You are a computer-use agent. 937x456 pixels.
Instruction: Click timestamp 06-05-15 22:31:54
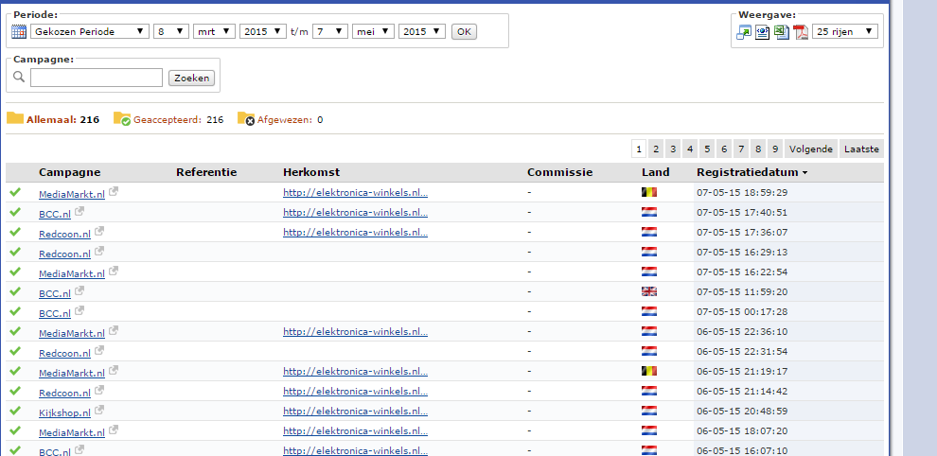pyautogui.click(x=742, y=351)
